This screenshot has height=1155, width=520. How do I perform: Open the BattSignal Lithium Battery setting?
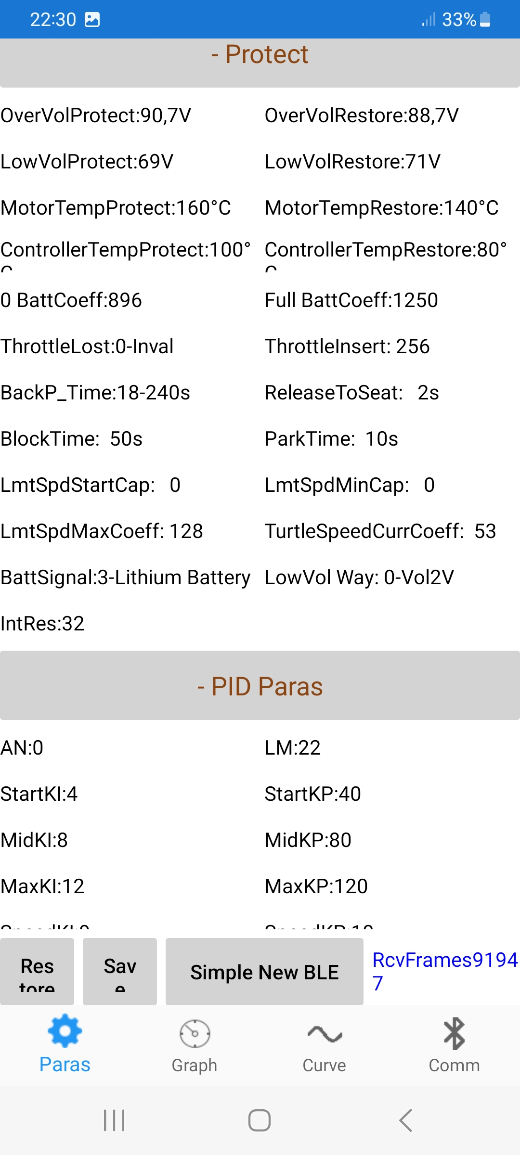pyautogui.click(x=126, y=577)
